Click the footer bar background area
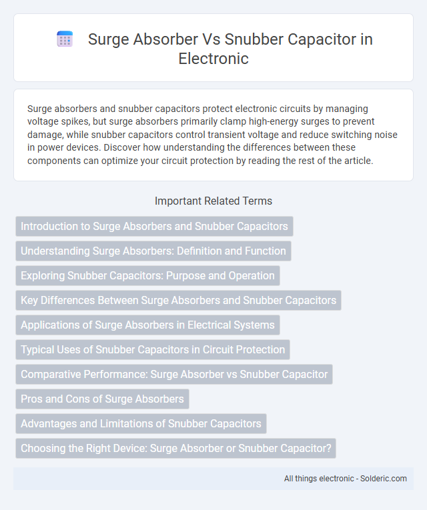 point(147,479)
